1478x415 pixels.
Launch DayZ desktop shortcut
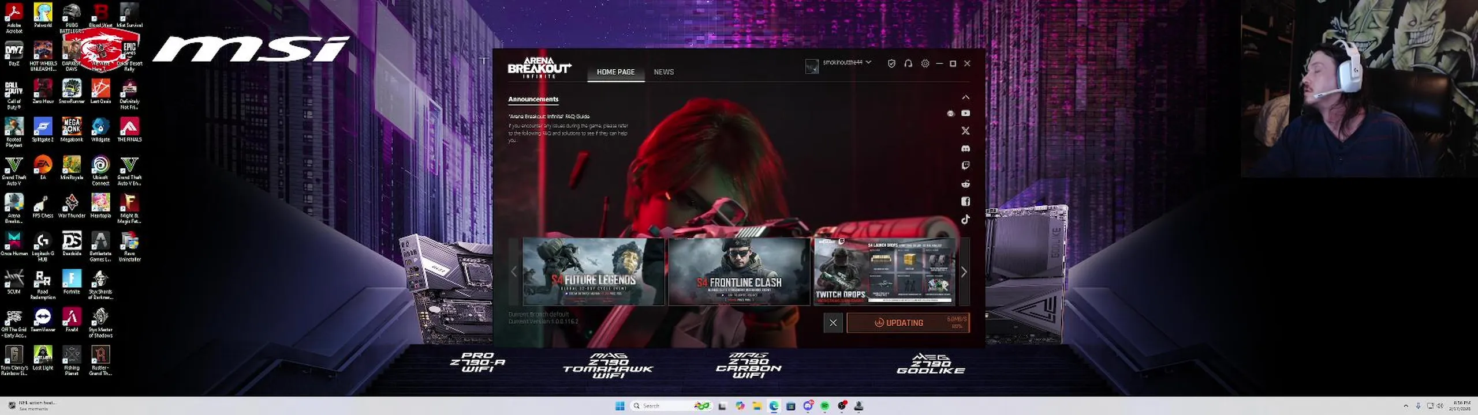pos(14,54)
